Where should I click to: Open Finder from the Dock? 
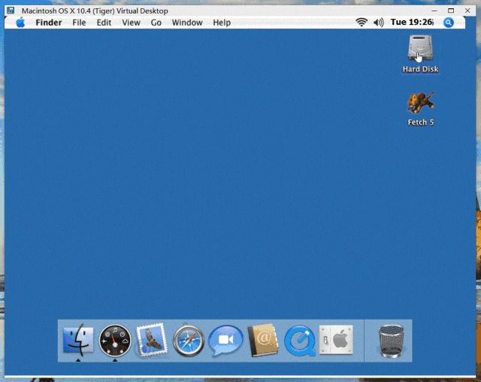click(77, 340)
